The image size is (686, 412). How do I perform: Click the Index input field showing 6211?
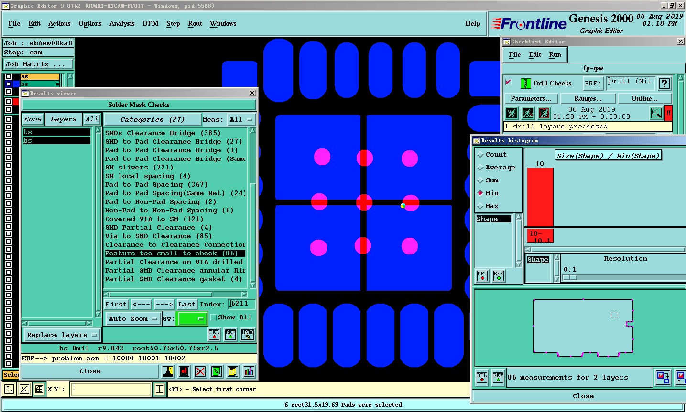click(242, 304)
